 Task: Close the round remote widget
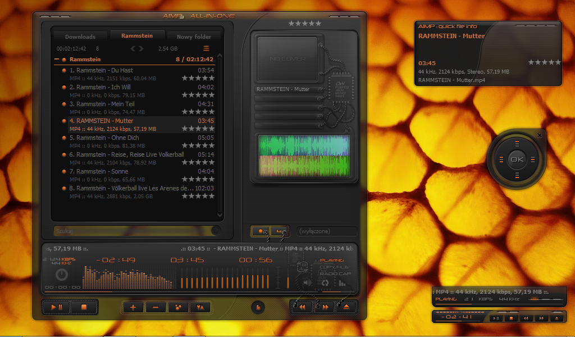[540, 135]
